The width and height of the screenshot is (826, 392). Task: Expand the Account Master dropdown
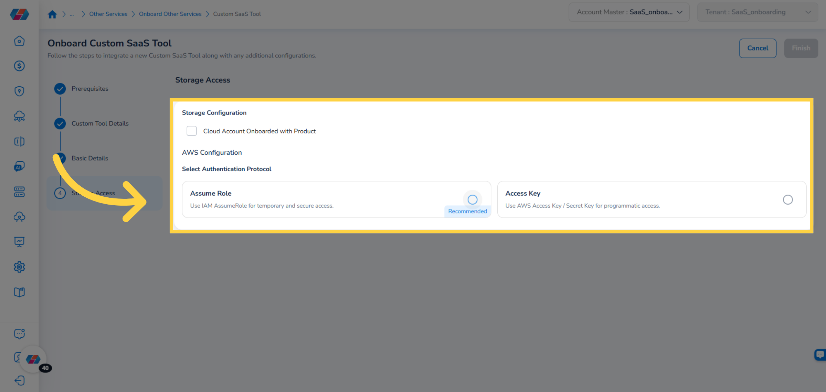coord(680,12)
